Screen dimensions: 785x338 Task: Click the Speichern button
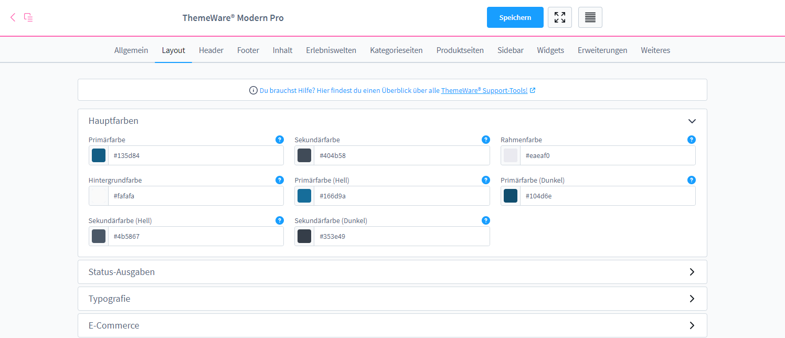coord(515,17)
